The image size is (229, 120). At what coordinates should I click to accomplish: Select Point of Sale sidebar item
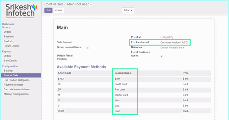21,75
